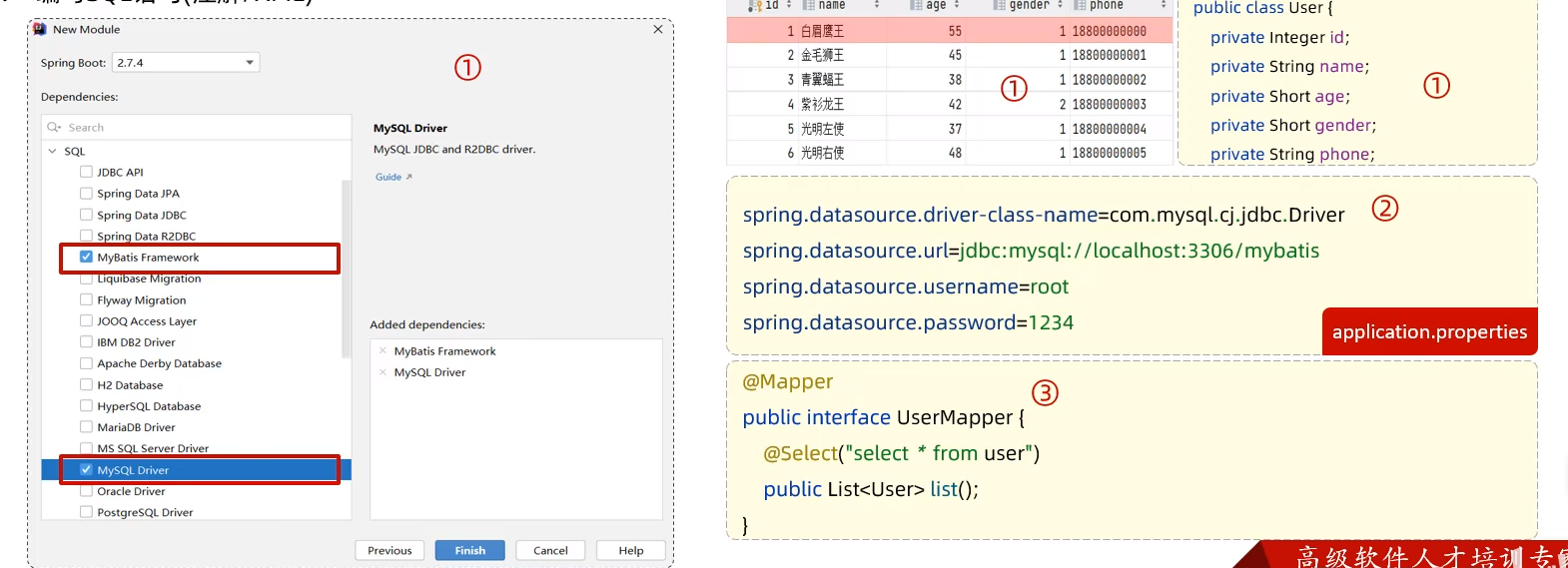Enable Spring Data JPA dependency

tap(86, 193)
